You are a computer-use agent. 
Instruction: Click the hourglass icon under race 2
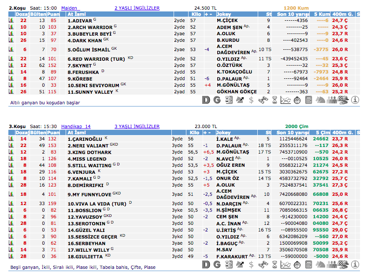[274, 100]
